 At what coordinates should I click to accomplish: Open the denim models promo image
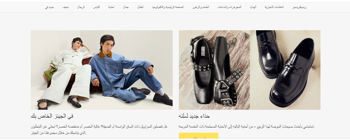pyautogui.click(x=102, y=70)
